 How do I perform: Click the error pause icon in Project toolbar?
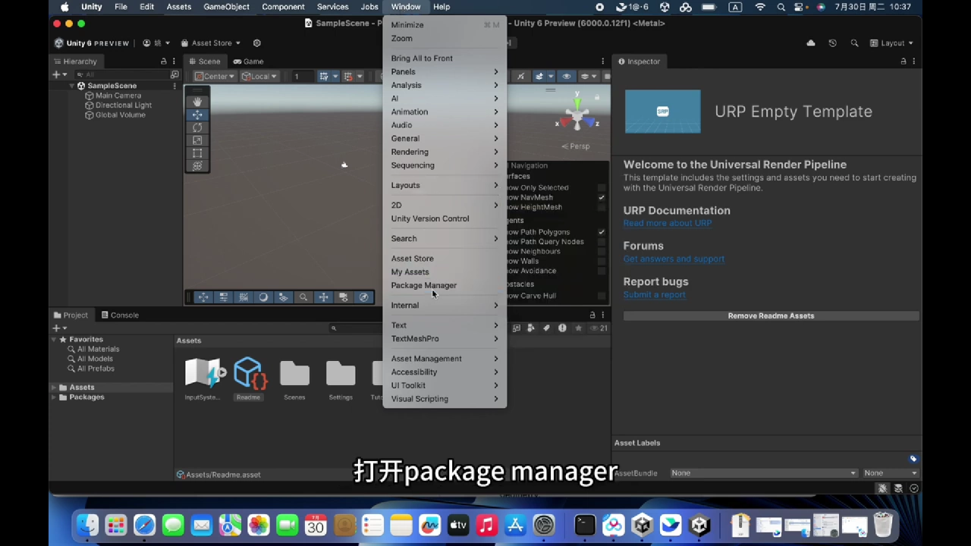point(562,328)
